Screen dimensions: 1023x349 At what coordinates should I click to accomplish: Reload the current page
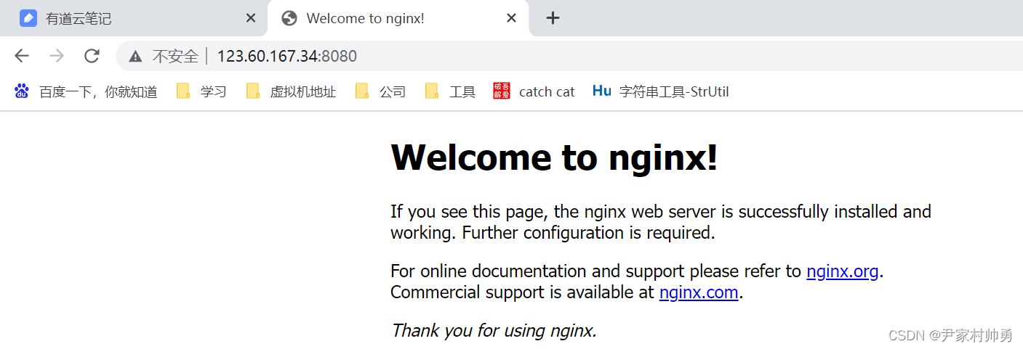tap(92, 56)
